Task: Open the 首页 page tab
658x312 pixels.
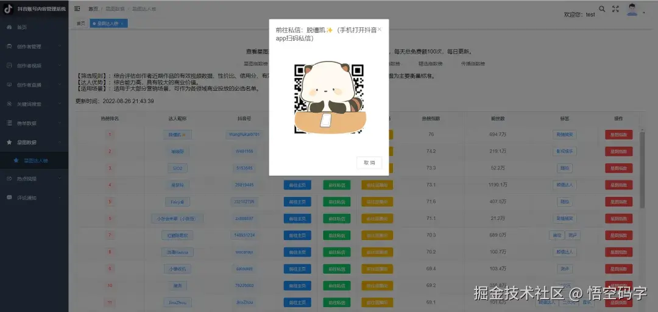Action: [81, 24]
